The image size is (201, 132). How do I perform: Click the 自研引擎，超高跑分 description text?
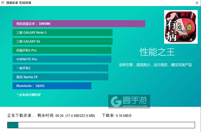(155, 65)
